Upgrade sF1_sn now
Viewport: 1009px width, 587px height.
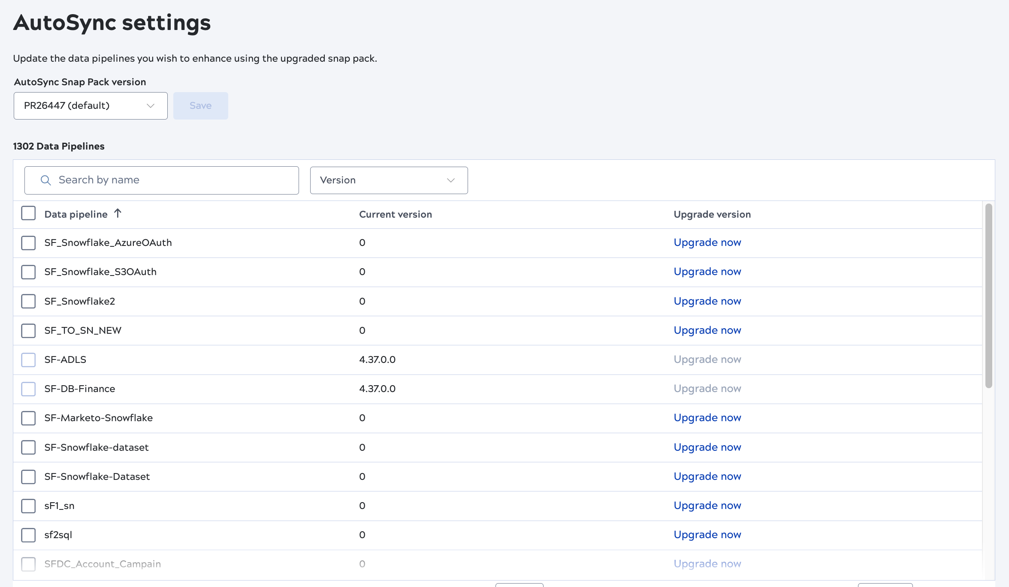[707, 506]
